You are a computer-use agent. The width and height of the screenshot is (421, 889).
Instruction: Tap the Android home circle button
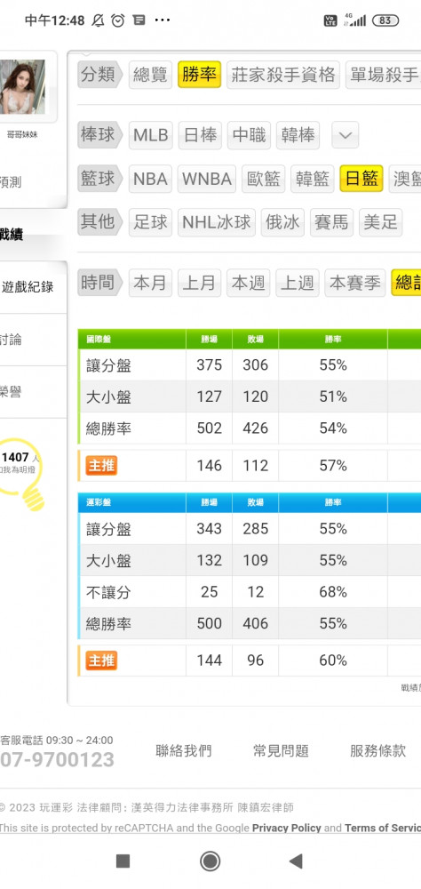[210, 861]
